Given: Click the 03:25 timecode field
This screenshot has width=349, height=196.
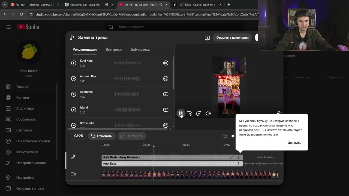Looking at the screenshot, I should coord(79,136).
